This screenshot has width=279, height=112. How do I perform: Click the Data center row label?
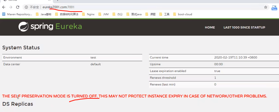pos(12,64)
